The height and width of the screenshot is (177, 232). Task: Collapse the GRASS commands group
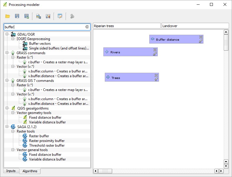(7, 52)
